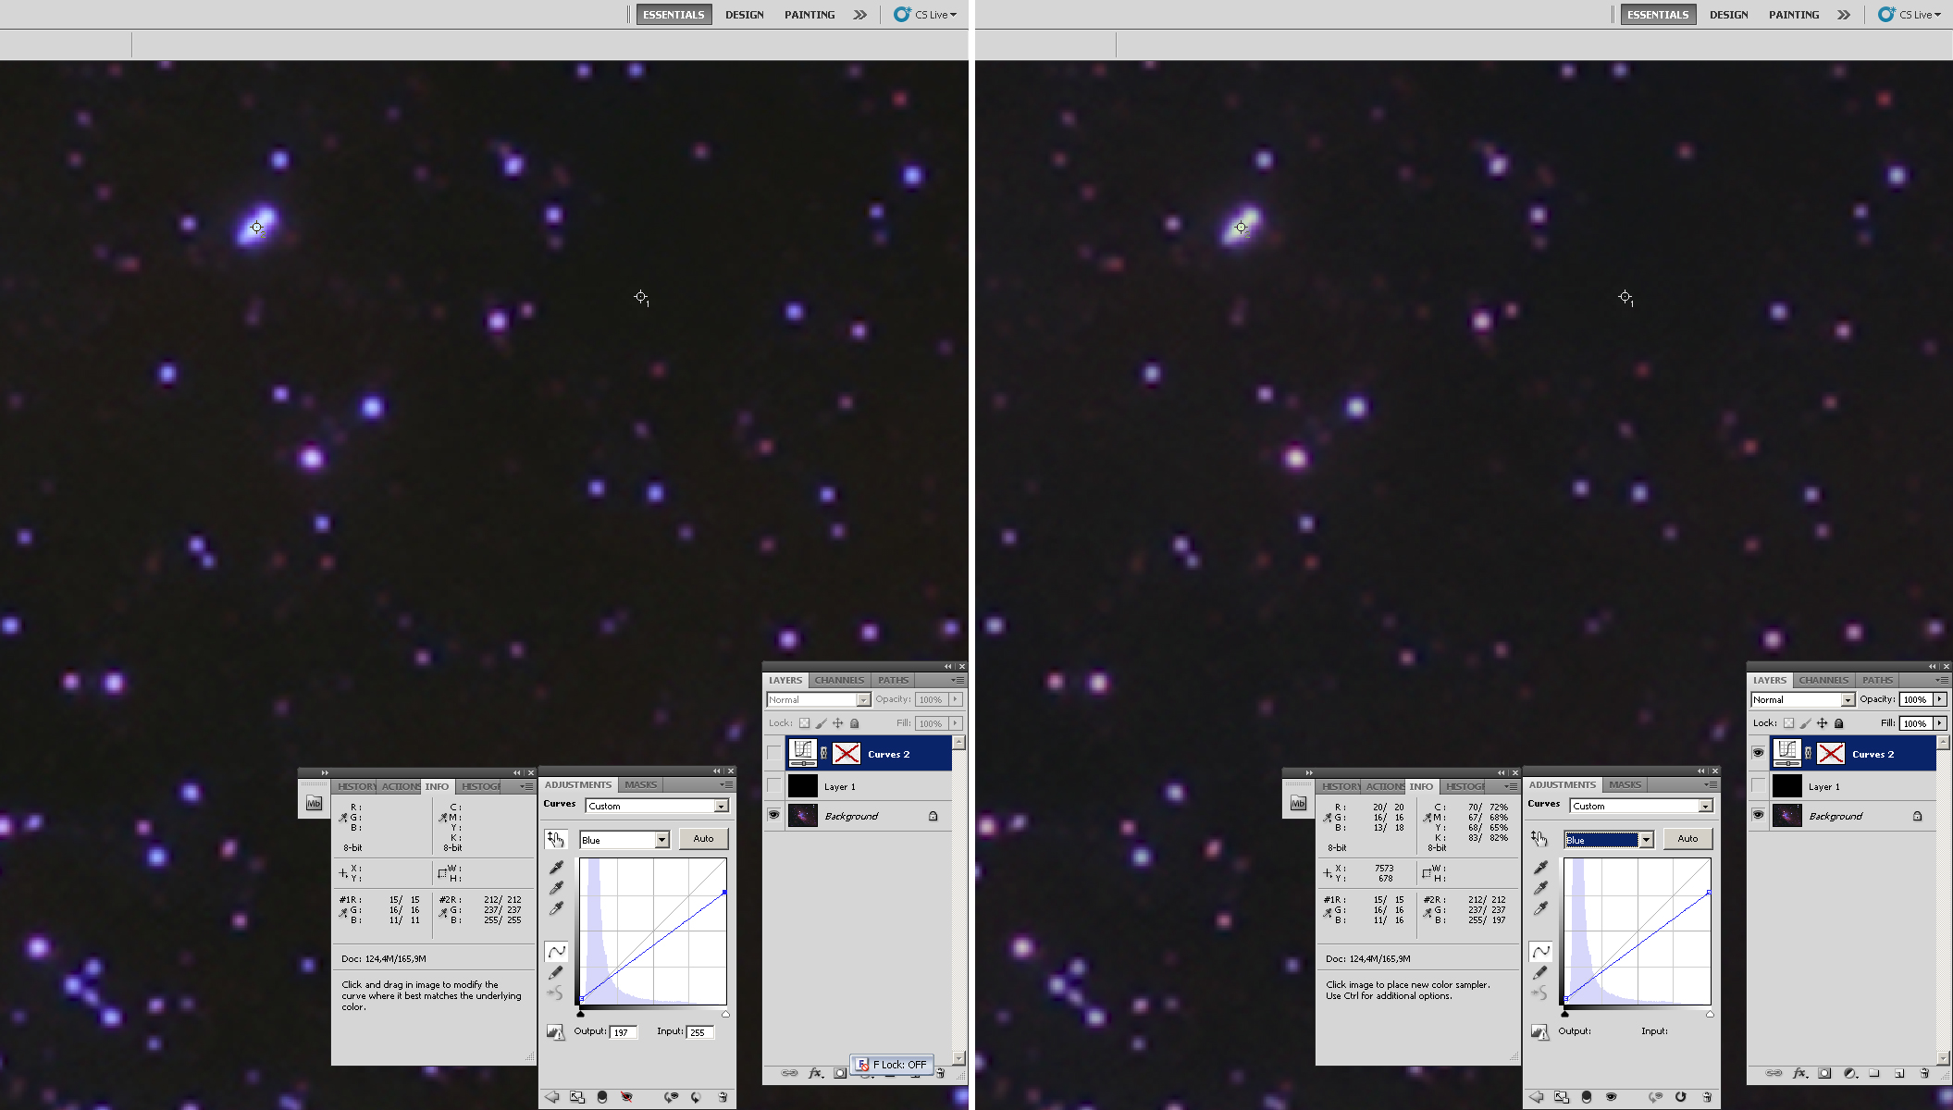
Task: Click the white point slider under the left curve graph
Action: (x=725, y=1015)
